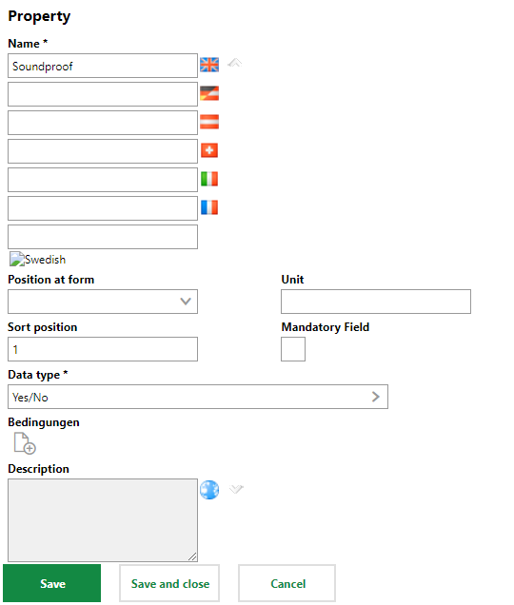Image resolution: width=514 pixels, height=605 pixels.
Task: Click the Description label
Action: click(39, 469)
